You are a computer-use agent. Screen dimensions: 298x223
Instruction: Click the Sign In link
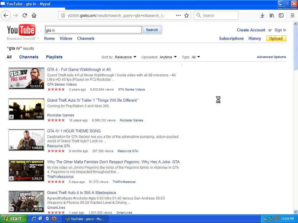tap(280, 30)
